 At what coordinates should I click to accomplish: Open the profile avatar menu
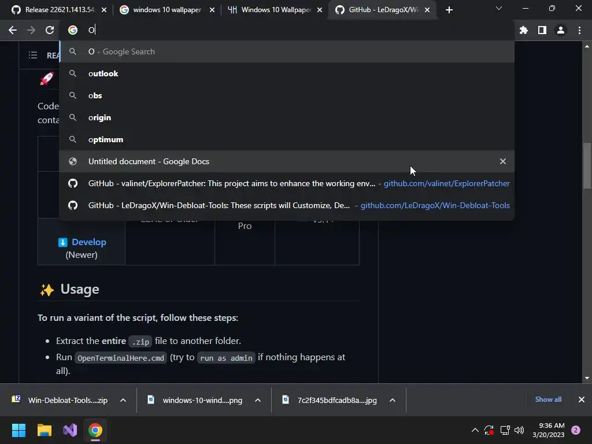point(561,30)
